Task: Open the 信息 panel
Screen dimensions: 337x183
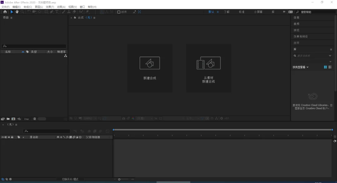Action: click(296, 17)
